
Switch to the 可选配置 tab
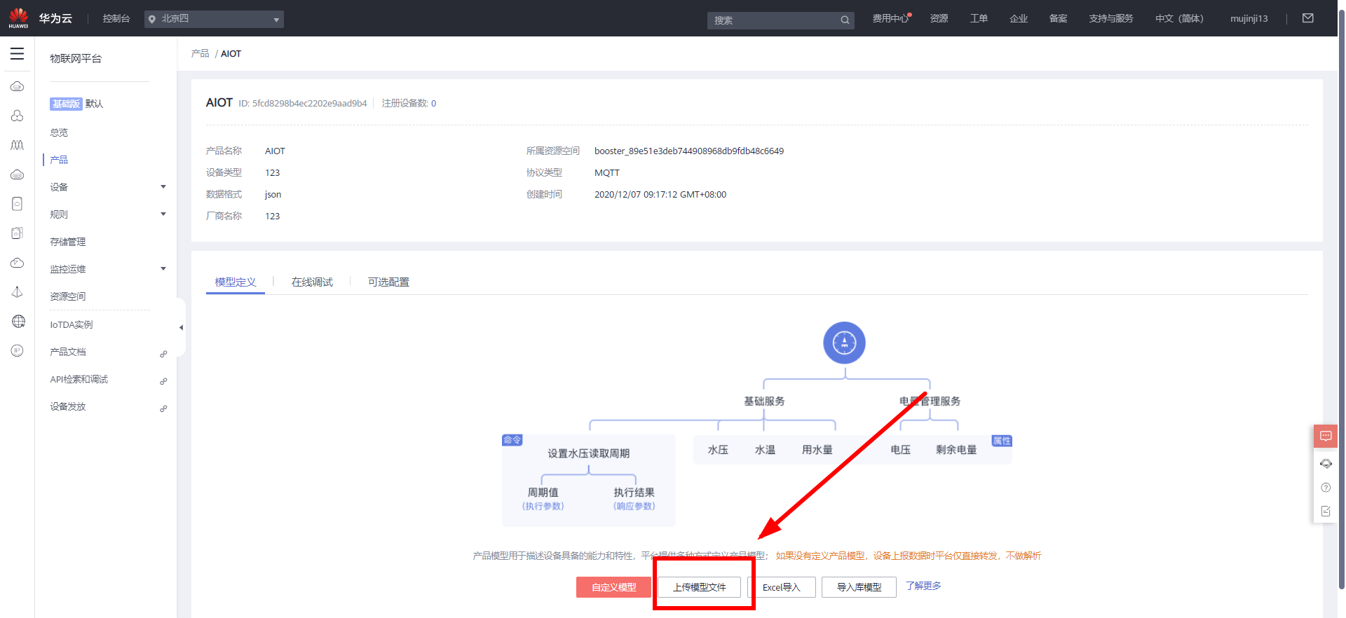coord(388,282)
